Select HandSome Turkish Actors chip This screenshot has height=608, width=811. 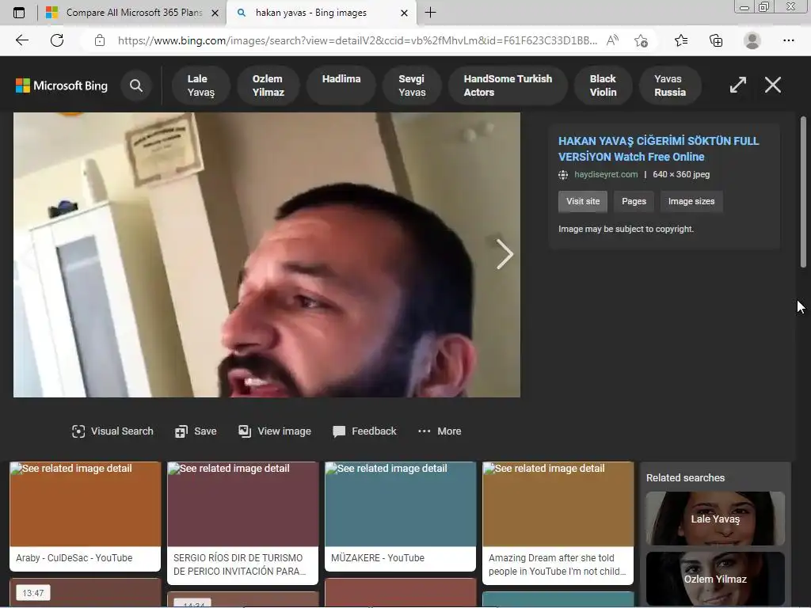508,85
